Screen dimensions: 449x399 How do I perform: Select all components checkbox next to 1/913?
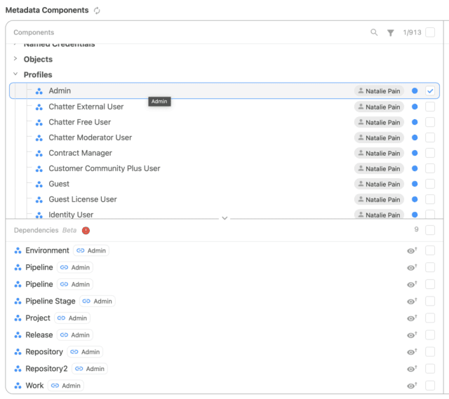click(x=430, y=32)
